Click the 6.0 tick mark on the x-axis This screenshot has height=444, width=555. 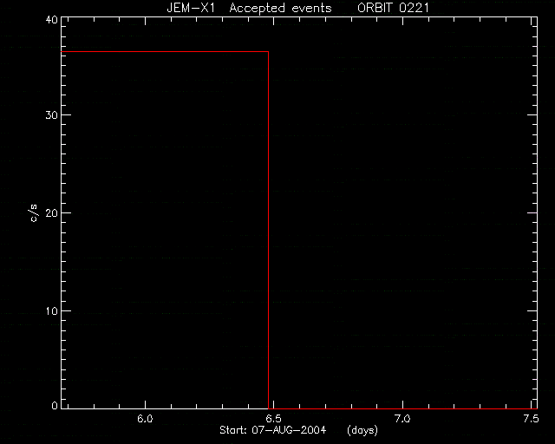145,405
